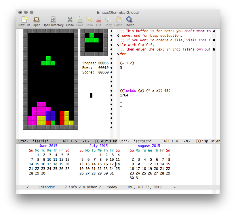Click the Undo arrow icon
Screen dimensions: 236x217
89,20
